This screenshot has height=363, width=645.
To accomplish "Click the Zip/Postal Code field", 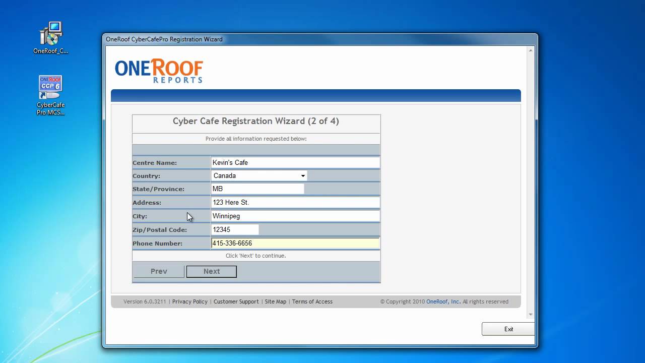I will 235,229.
